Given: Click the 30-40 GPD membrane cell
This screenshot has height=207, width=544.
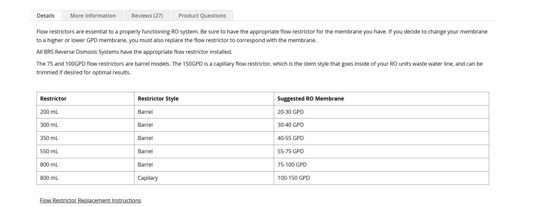Looking at the screenshot, I should click(x=291, y=125).
